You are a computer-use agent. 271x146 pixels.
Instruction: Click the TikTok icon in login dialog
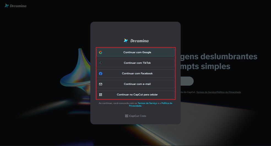(101, 63)
